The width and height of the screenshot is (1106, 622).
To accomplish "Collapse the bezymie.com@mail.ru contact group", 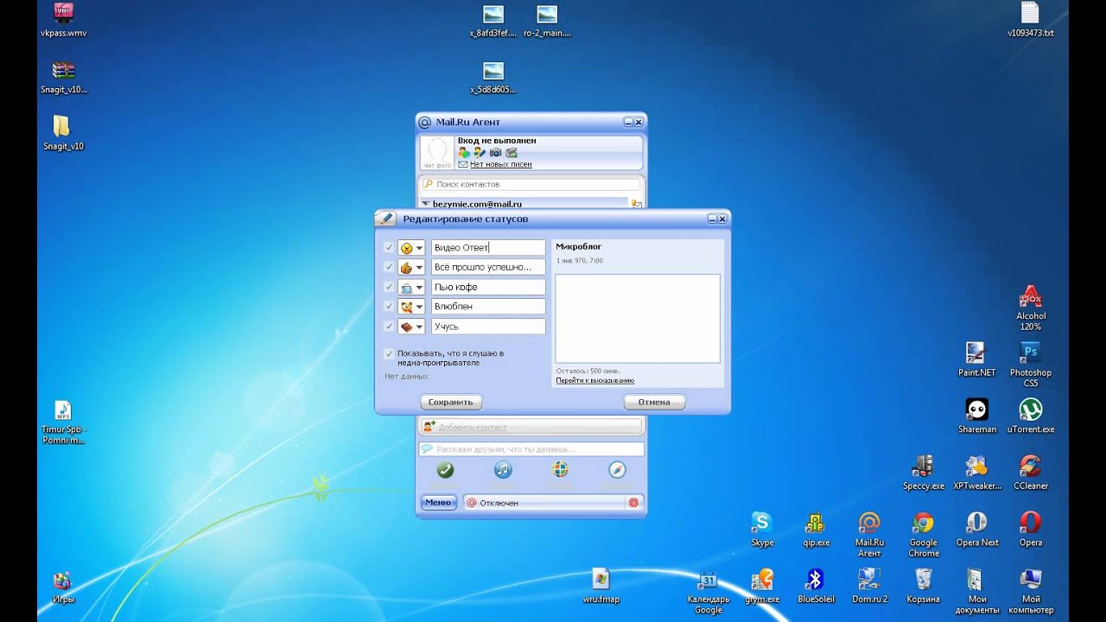I will pos(425,204).
